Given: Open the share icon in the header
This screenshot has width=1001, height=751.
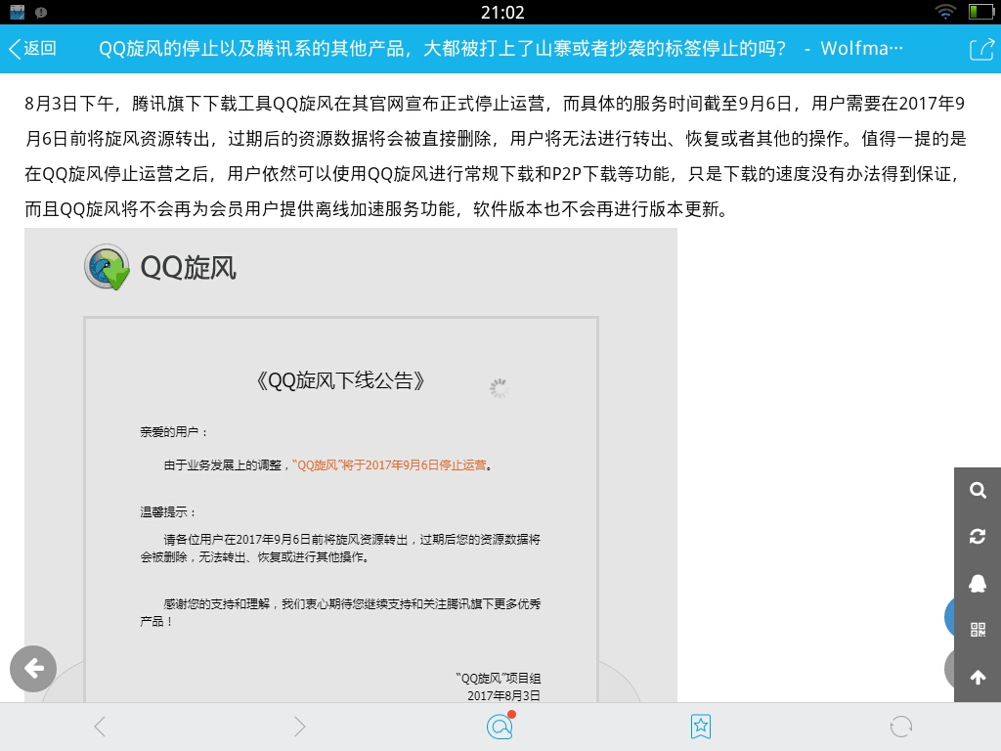Looking at the screenshot, I should pyautogui.click(x=981, y=49).
